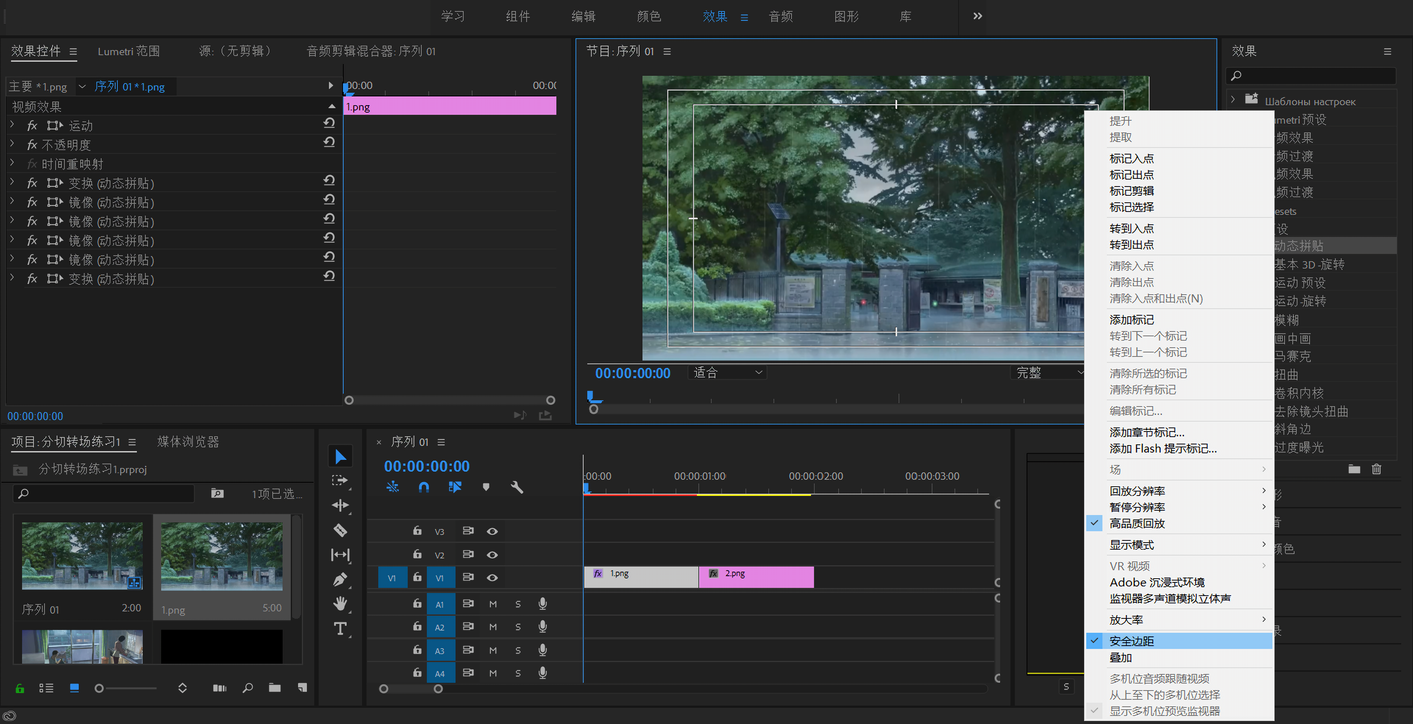Choose 安全边距 in context menu
Screen dimensions: 1413x724
click(1179, 640)
